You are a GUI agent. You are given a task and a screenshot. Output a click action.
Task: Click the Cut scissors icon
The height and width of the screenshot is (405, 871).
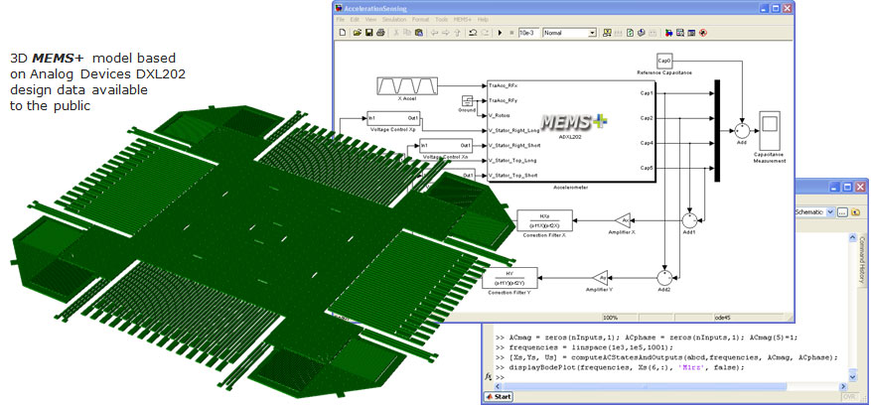tap(396, 33)
